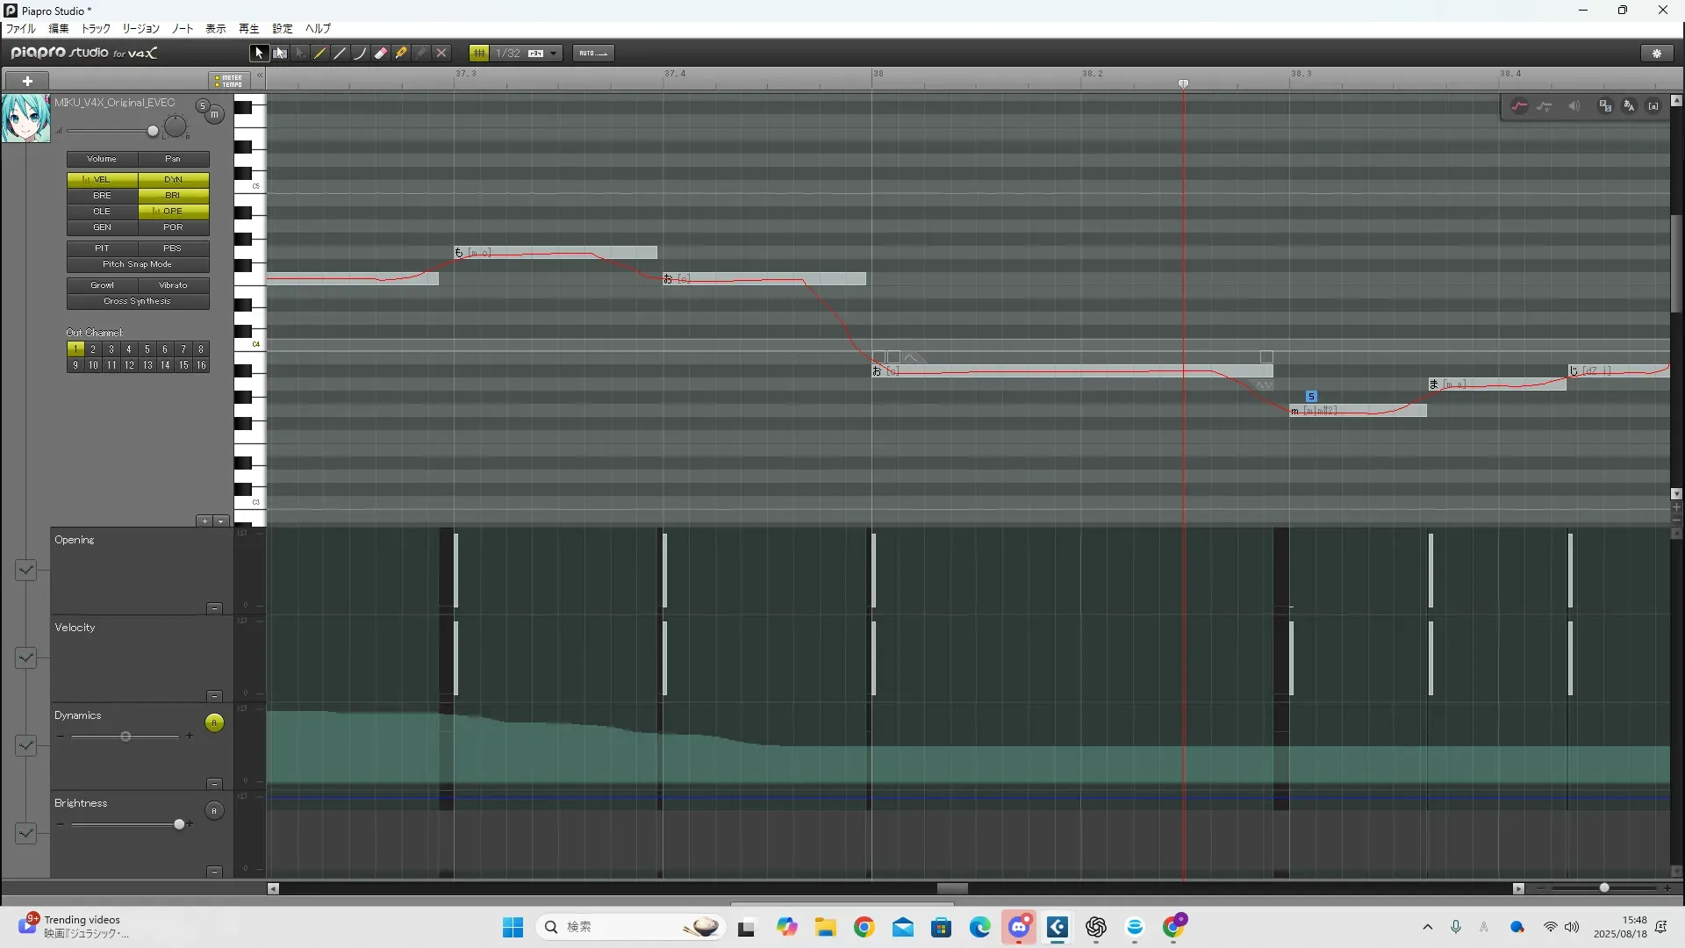Click the phoneme [a] display icon
The width and height of the screenshot is (1685, 948).
1653,106
